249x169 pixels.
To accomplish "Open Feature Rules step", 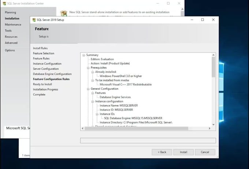I will coord(41,58).
